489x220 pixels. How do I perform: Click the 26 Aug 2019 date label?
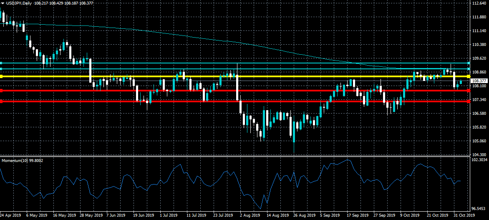pyautogui.click(x=305, y=215)
